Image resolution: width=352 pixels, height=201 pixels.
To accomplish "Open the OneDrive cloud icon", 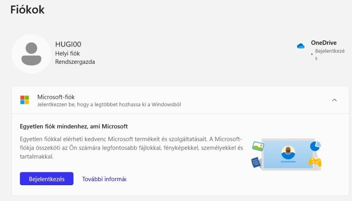I will 301,46.
